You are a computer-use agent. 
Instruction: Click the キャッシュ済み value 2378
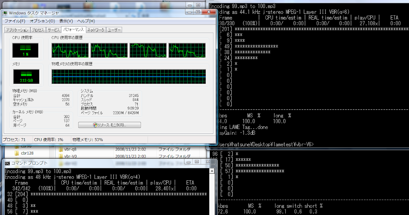coord(65,100)
